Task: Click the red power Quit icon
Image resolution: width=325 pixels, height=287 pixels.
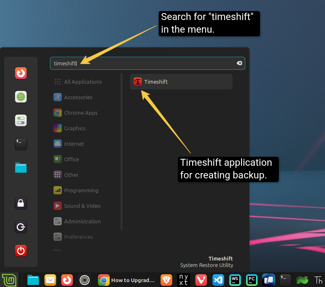Action: pos(21,251)
